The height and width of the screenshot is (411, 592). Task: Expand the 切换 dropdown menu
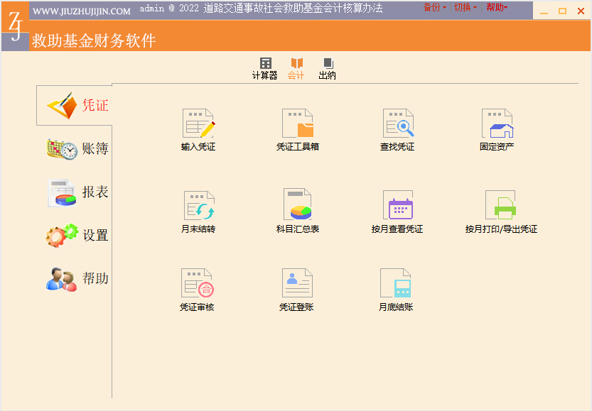[x=465, y=8]
